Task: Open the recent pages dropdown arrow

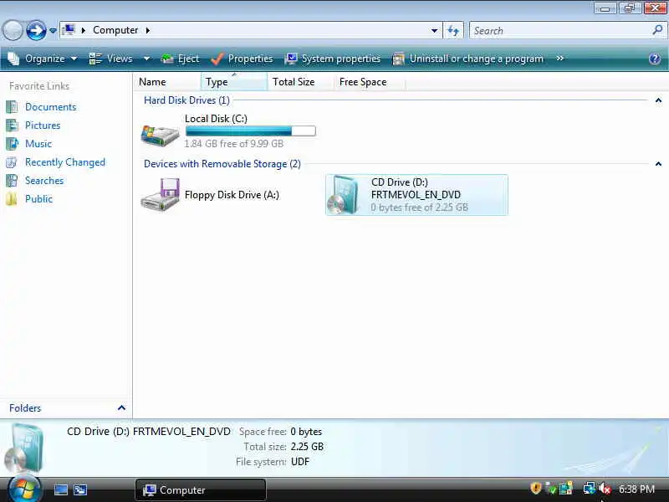Action: coord(53,30)
